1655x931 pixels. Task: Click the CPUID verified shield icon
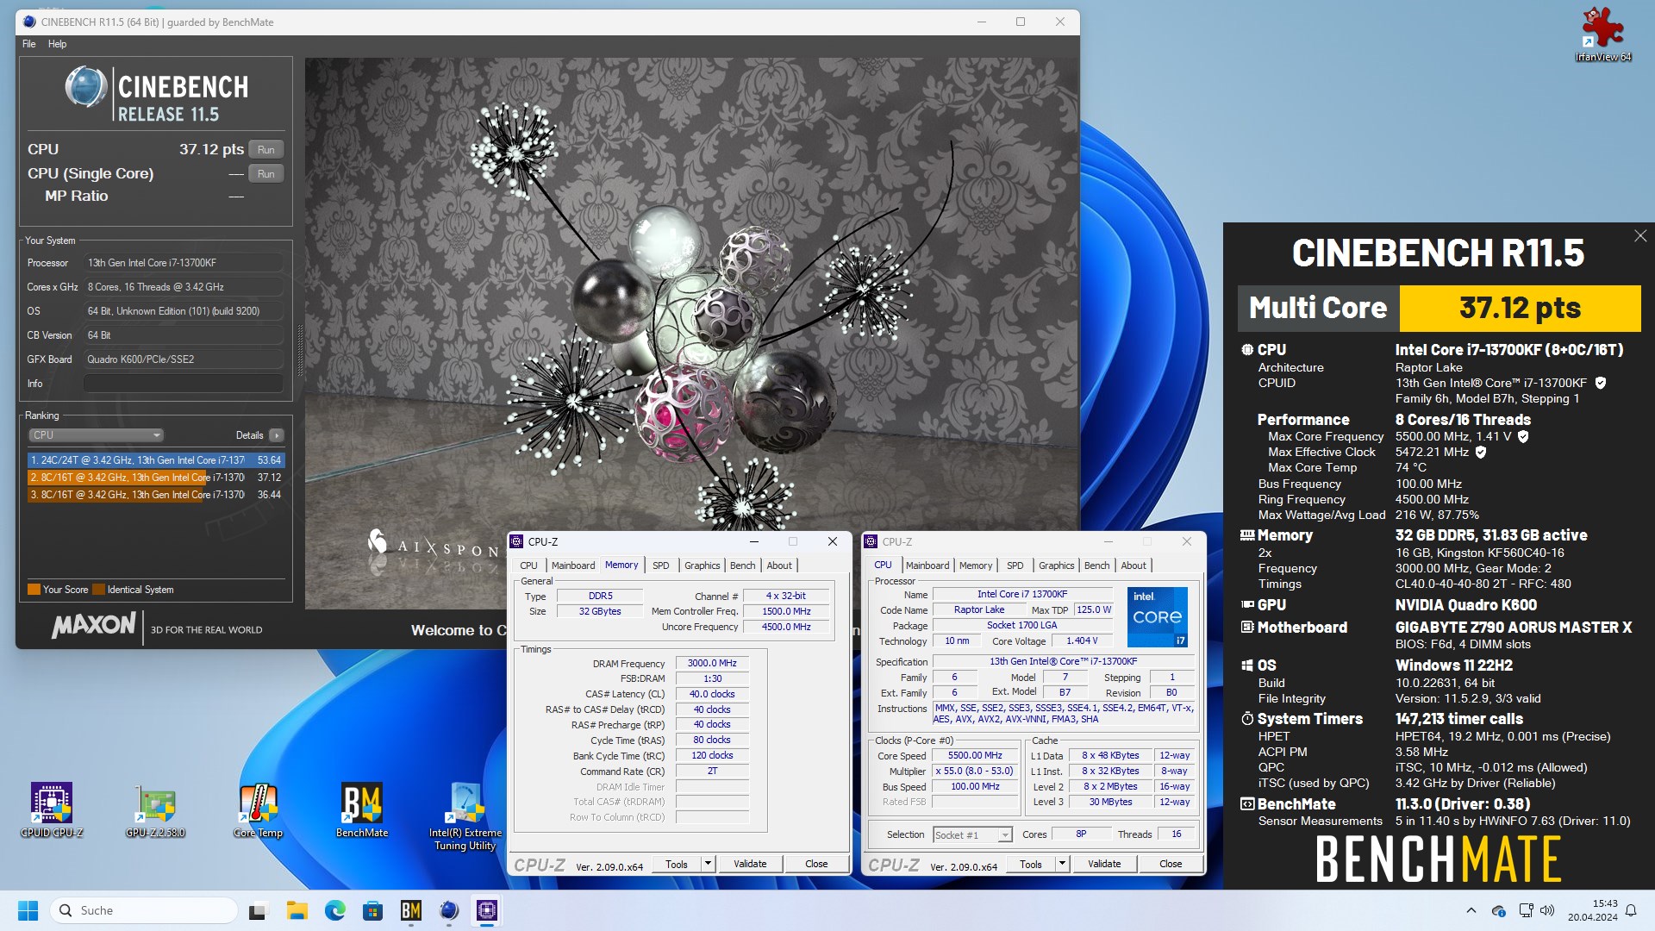1601,383
